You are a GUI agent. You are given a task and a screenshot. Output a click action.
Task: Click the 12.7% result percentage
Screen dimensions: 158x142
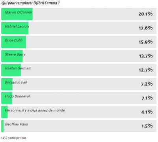[146, 70]
